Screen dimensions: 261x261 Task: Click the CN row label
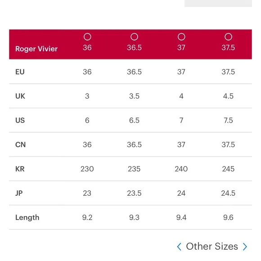point(20,144)
